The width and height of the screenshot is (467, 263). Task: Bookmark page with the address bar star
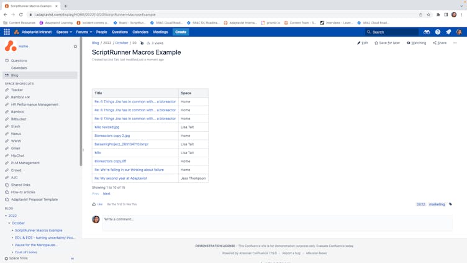(x=428, y=15)
